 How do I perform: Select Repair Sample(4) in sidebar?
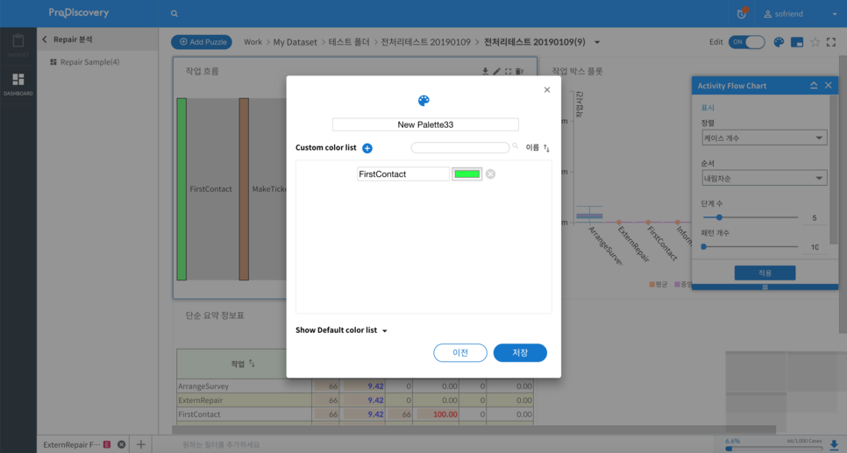tap(89, 62)
